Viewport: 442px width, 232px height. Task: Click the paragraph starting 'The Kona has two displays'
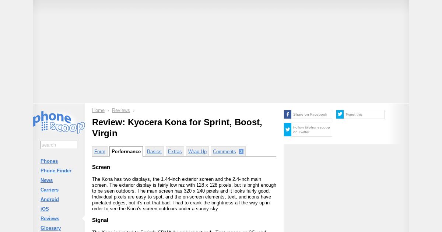(184, 194)
